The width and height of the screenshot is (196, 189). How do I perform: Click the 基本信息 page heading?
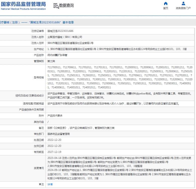coord(68,22)
